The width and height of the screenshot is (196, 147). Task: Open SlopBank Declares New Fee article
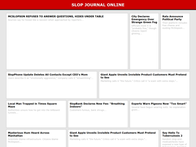[97, 105]
